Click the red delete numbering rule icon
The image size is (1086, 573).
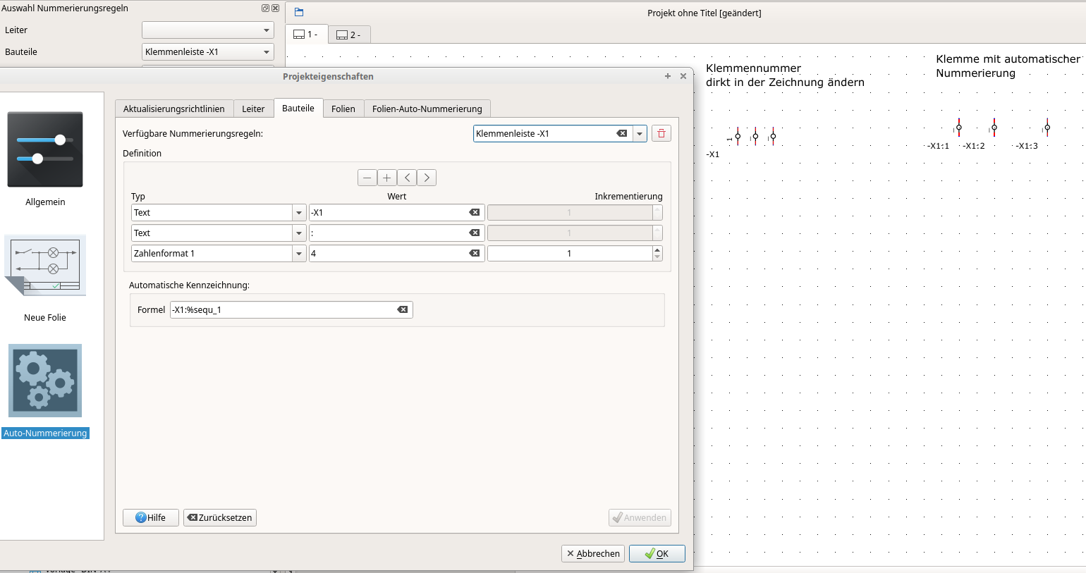pyautogui.click(x=661, y=133)
